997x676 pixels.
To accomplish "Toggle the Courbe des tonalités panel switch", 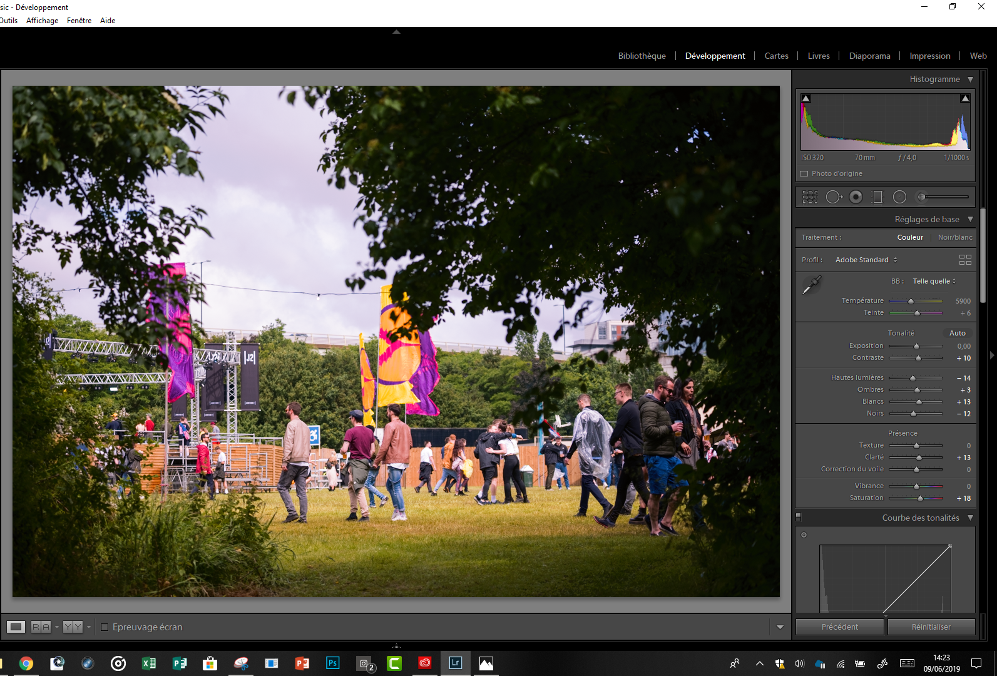I will pos(799,518).
